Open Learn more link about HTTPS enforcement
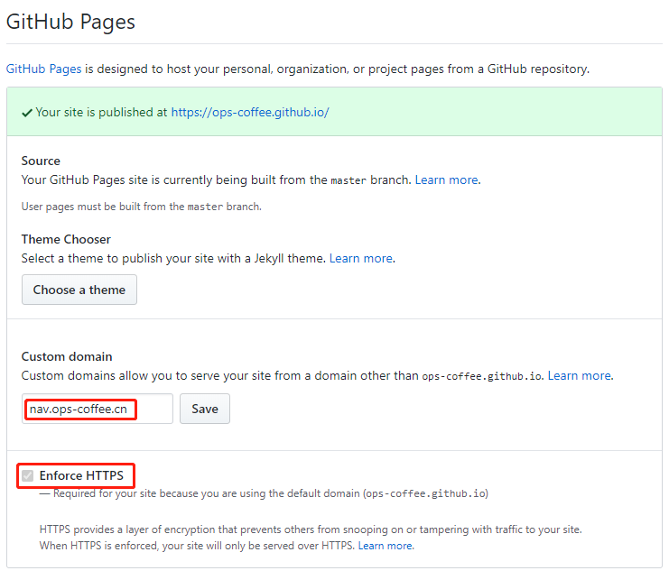Image resolution: width=669 pixels, height=580 pixels. click(385, 546)
